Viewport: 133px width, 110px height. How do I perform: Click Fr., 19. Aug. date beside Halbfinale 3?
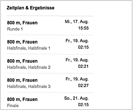(x=77, y=79)
